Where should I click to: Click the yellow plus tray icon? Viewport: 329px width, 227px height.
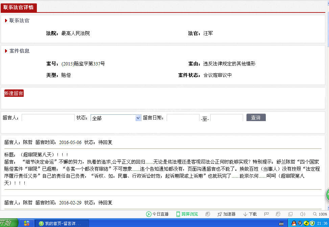click(306, 223)
